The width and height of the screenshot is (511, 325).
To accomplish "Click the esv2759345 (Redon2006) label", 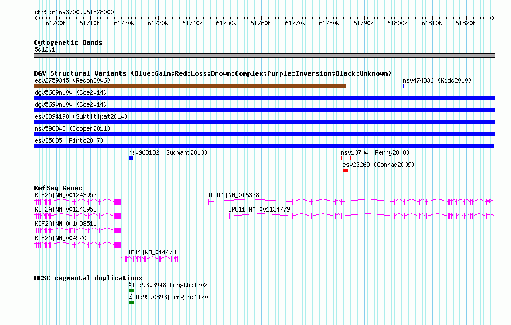I will (72, 80).
